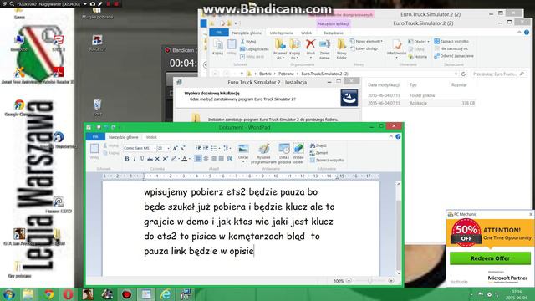Grow font size in WordPad
Image resolution: width=535 pixels, height=301 pixels.
coord(175,148)
